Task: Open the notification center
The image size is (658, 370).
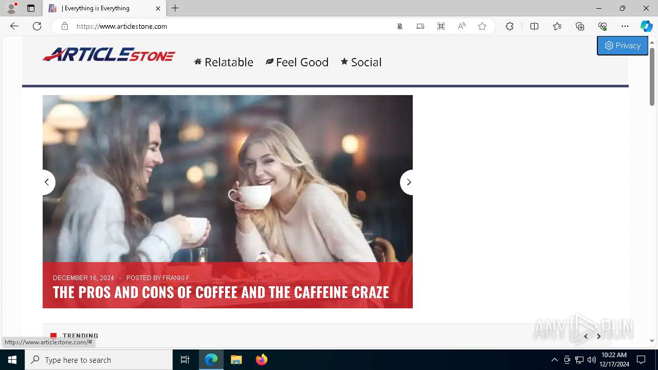Action: pyautogui.click(x=641, y=360)
